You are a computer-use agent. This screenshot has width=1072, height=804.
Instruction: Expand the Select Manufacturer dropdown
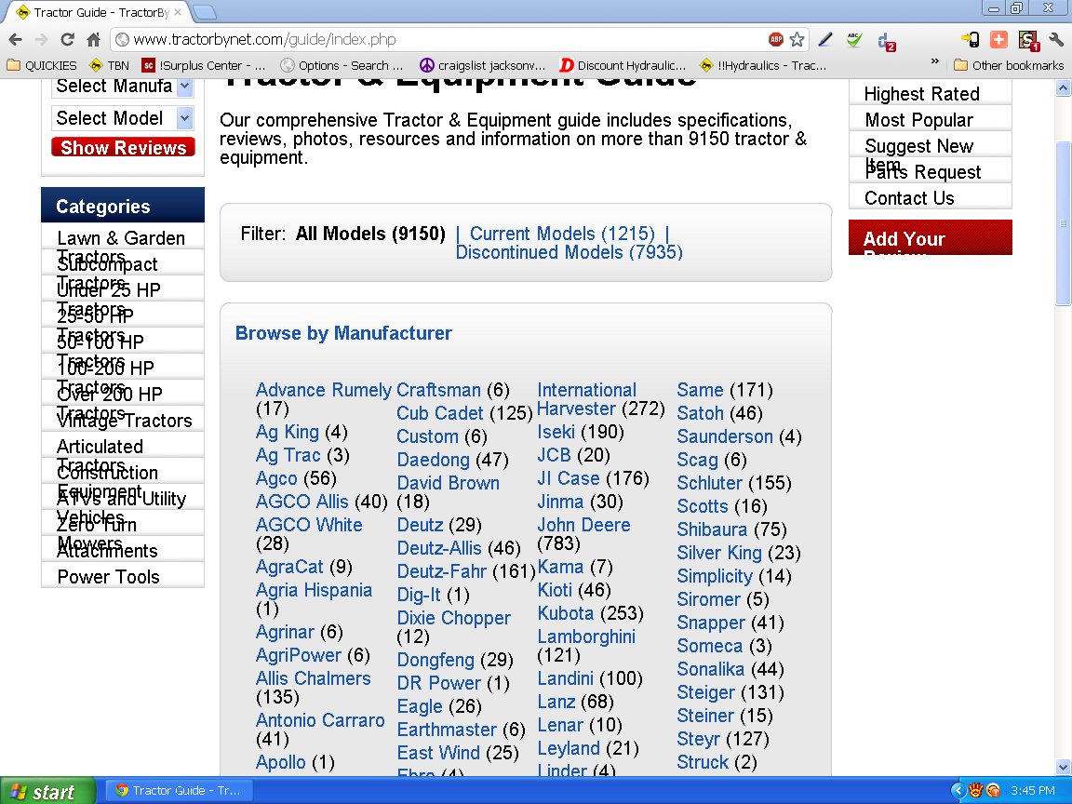[184, 87]
